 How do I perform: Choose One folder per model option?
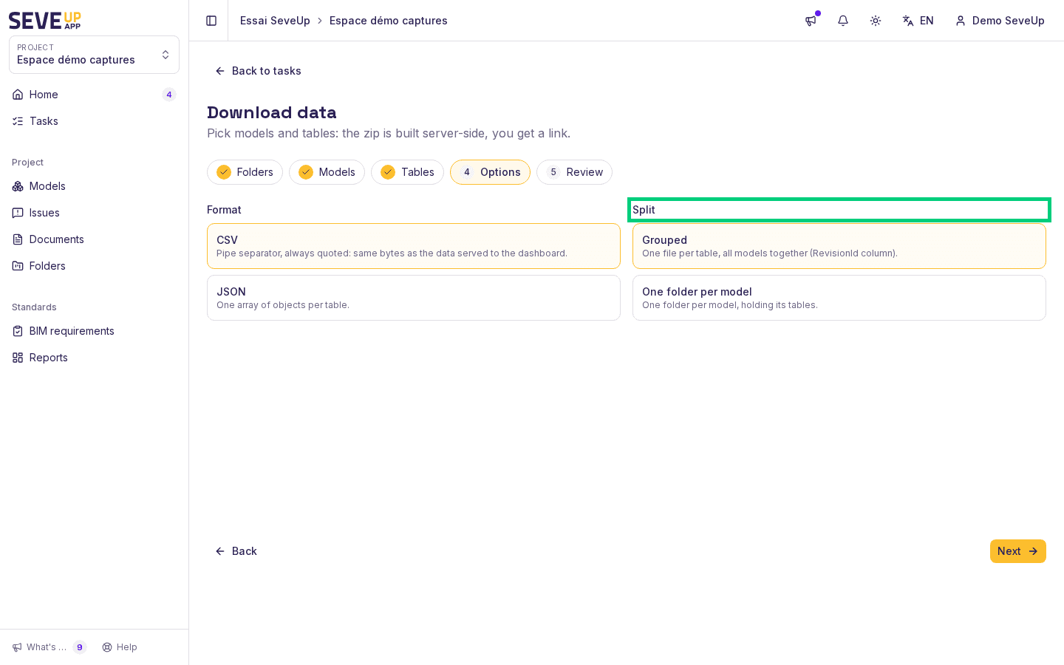pos(839,298)
